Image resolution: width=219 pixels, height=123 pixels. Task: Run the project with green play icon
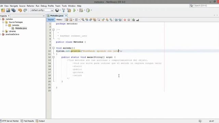[x=75, y=10]
